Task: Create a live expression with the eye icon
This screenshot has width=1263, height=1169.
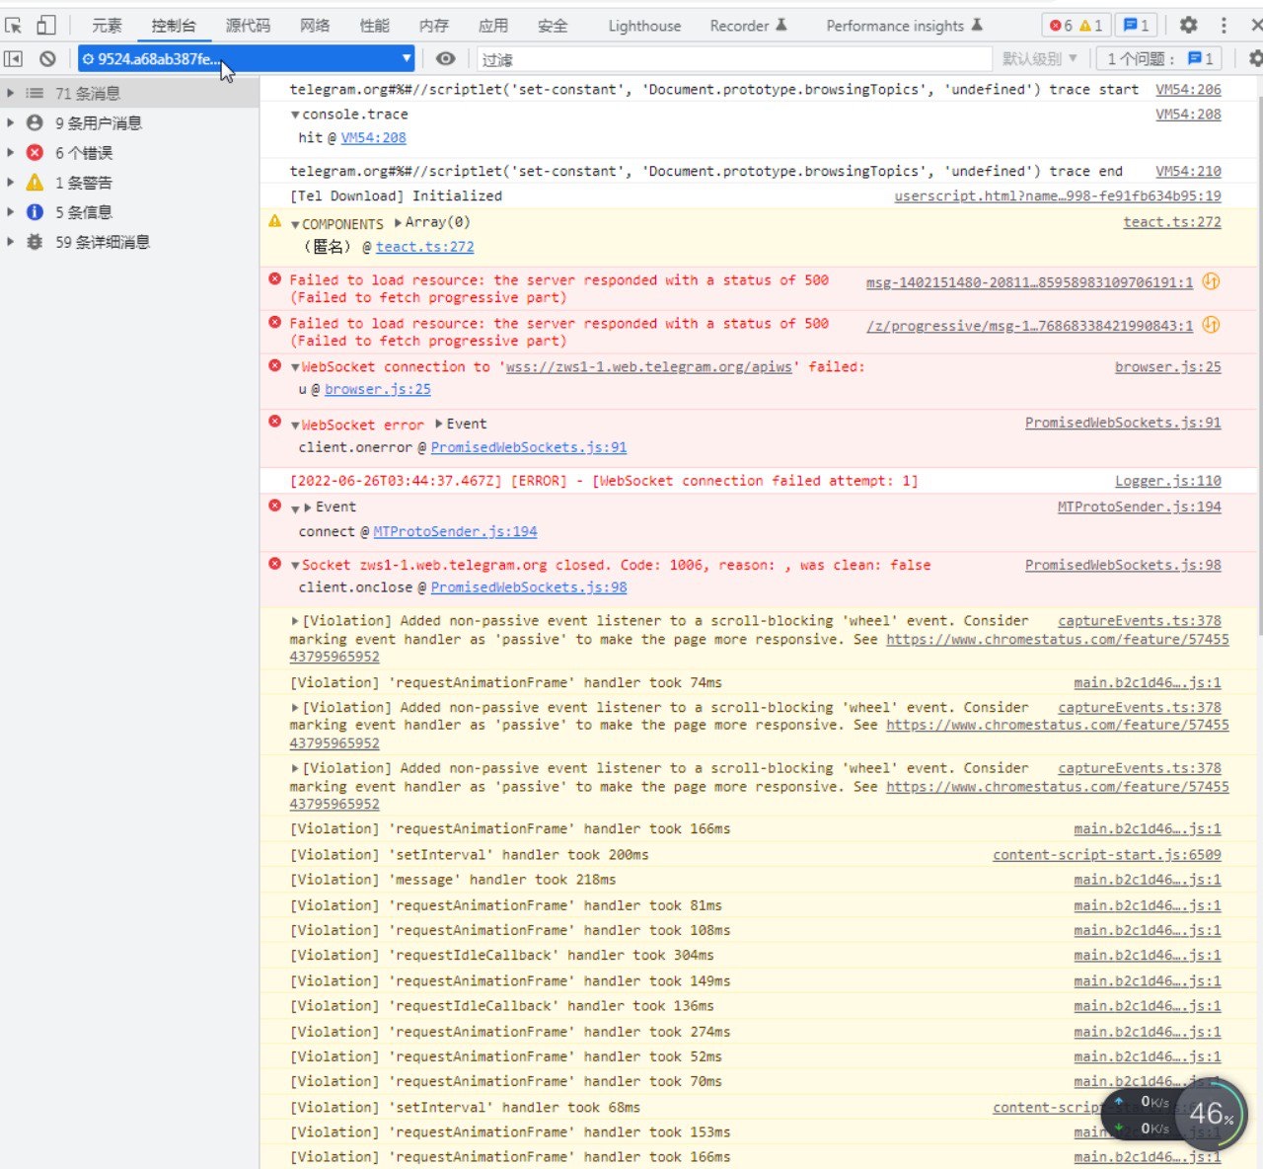Action: tap(445, 58)
